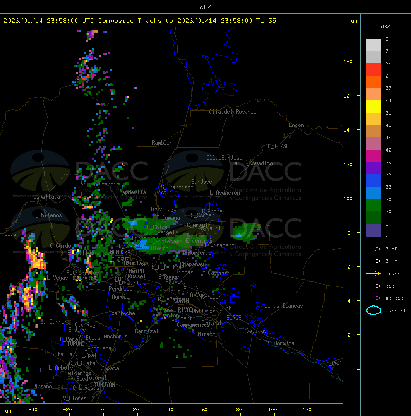Pick the purple 36-39 dBZ color band
Screen dimensions: 411x416
[373, 168]
